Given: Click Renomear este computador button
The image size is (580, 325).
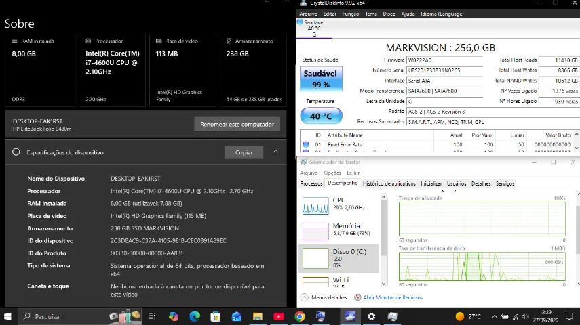Looking at the screenshot, I should click(x=237, y=124).
